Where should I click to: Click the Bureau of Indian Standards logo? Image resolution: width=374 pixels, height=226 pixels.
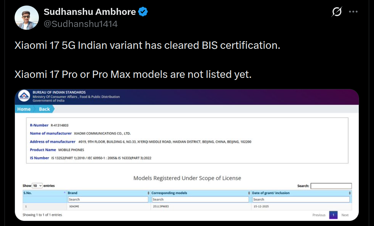tap(24, 97)
